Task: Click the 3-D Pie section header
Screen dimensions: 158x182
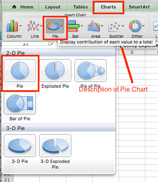Action: pyautogui.click(x=58, y=128)
